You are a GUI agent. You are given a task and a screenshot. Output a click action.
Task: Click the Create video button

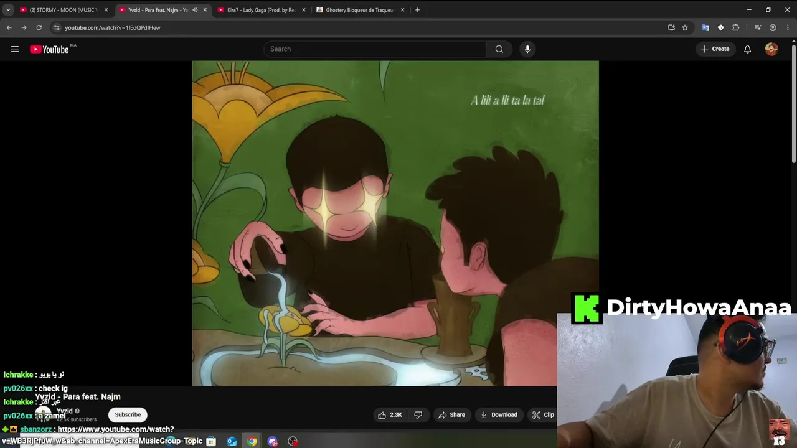[715, 49]
